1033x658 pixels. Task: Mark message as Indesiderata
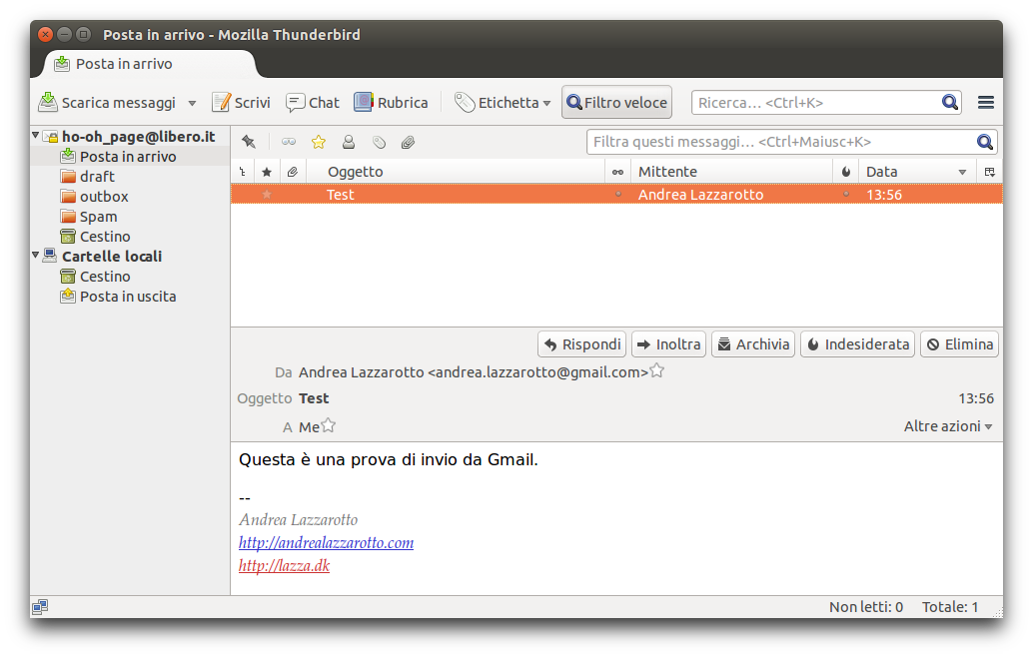pyautogui.click(x=857, y=344)
